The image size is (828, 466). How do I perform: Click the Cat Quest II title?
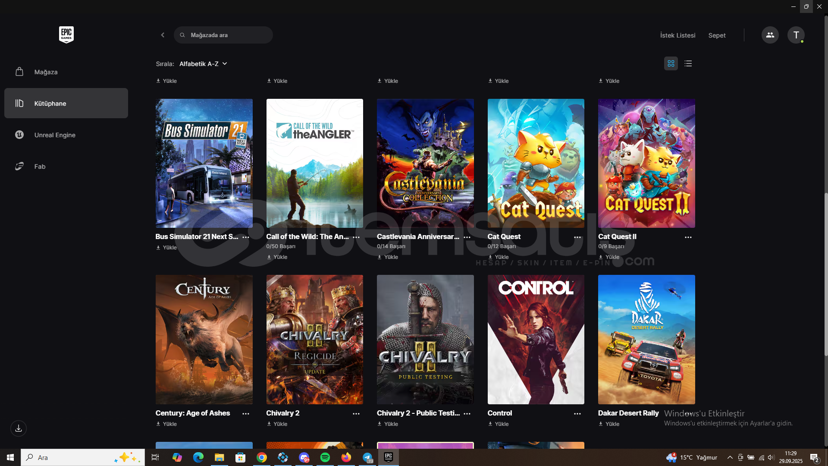point(617,236)
